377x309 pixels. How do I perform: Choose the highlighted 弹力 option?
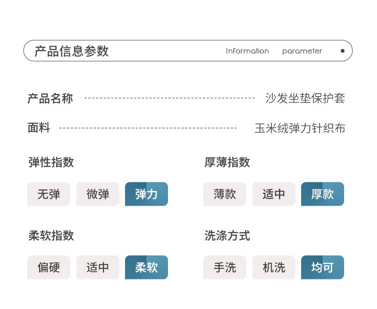[x=147, y=194]
